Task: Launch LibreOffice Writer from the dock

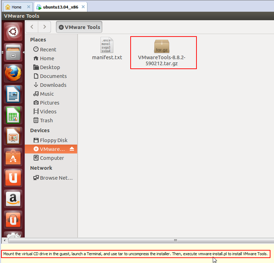Action: [x=13, y=94]
